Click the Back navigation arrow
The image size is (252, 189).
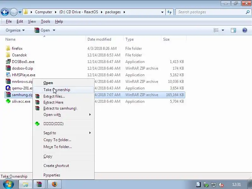(x=5, y=12)
